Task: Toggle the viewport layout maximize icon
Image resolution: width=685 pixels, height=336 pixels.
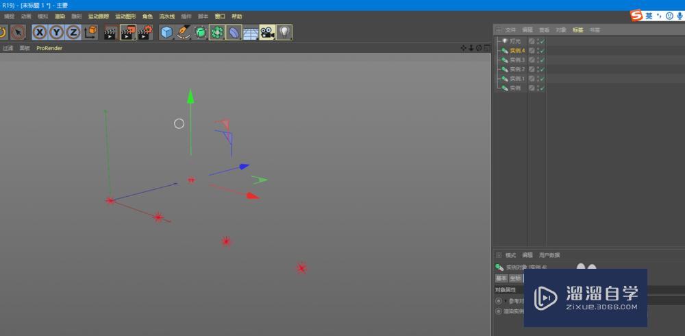Action: coord(486,48)
